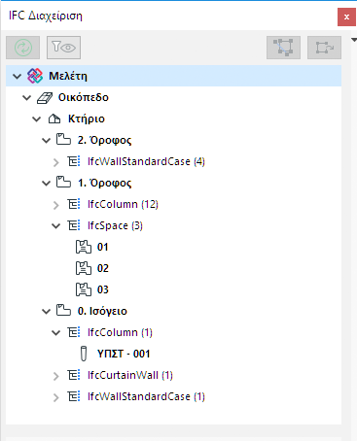This screenshot has width=357, height=441.
Task: Click IfcWallStandardCase (4) group icon
Action: [74, 161]
